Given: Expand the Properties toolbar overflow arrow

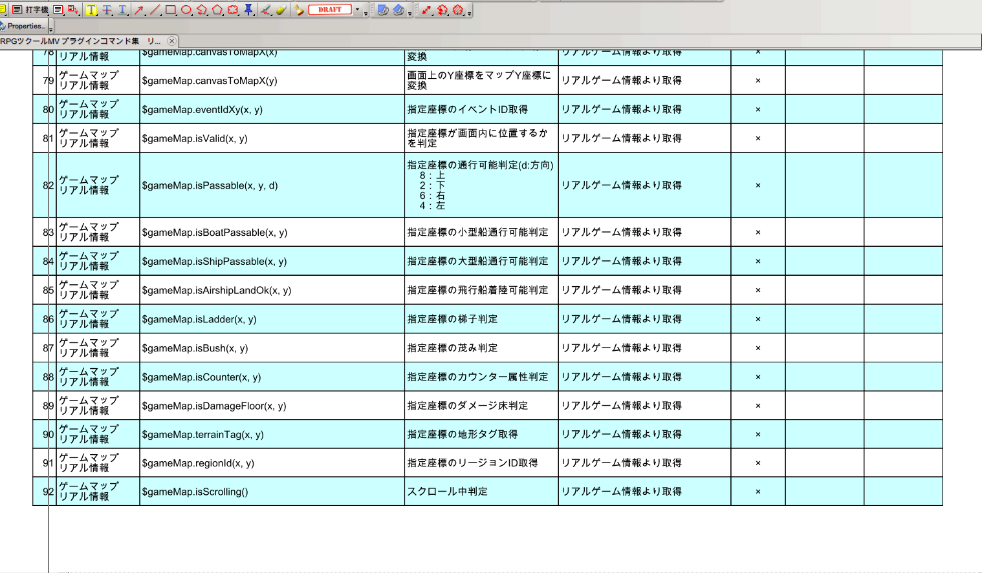Looking at the screenshot, I should [50, 30].
